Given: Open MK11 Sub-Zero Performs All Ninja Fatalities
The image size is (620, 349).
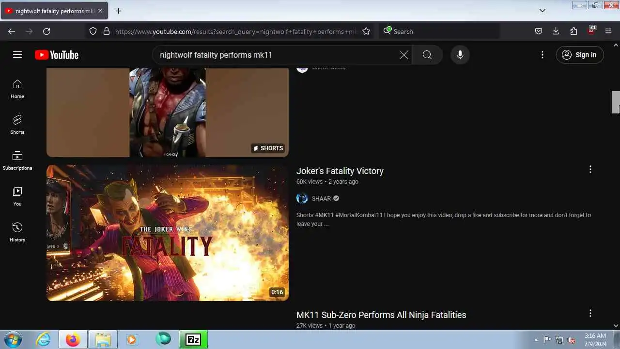Looking at the screenshot, I should click(381, 315).
